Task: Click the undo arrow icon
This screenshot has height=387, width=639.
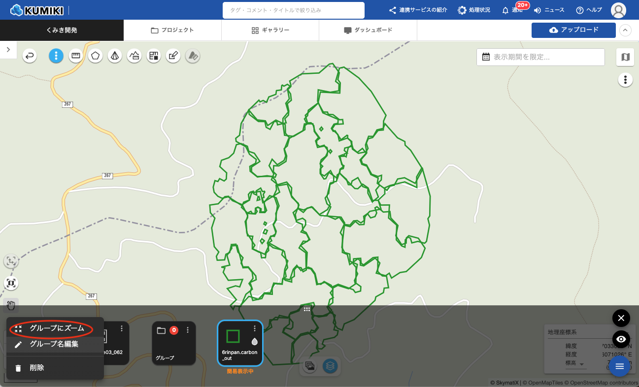Action: tap(30, 56)
